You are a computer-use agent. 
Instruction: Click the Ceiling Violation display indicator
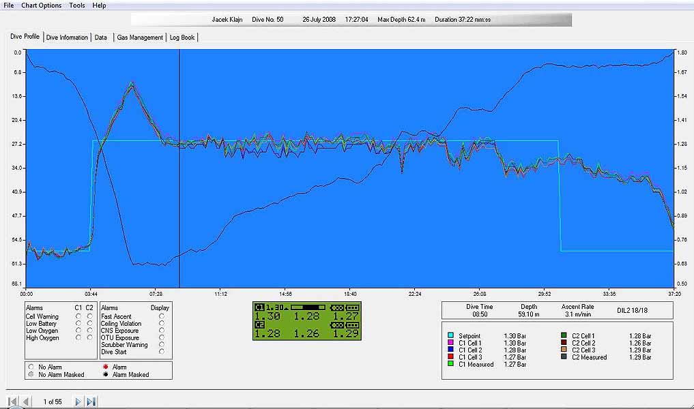pos(162,323)
